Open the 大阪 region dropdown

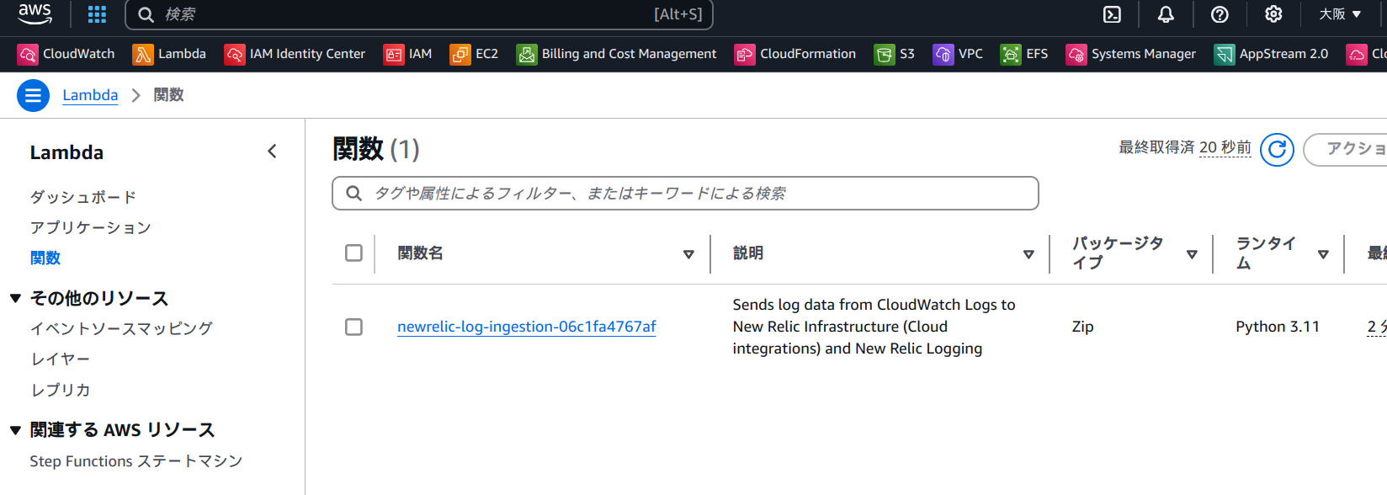(x=1339, y=14)
